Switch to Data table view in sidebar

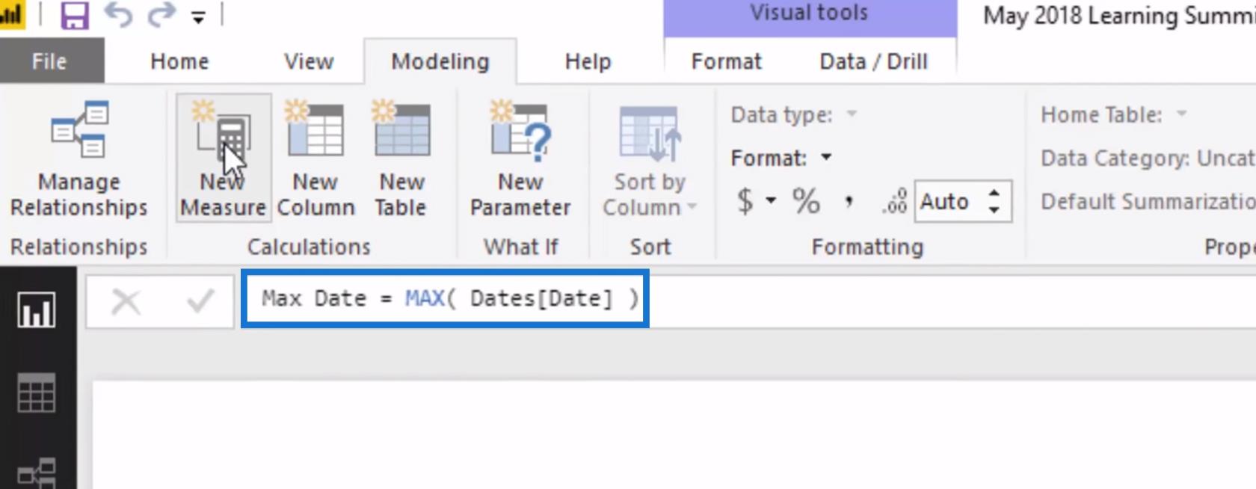37,393
